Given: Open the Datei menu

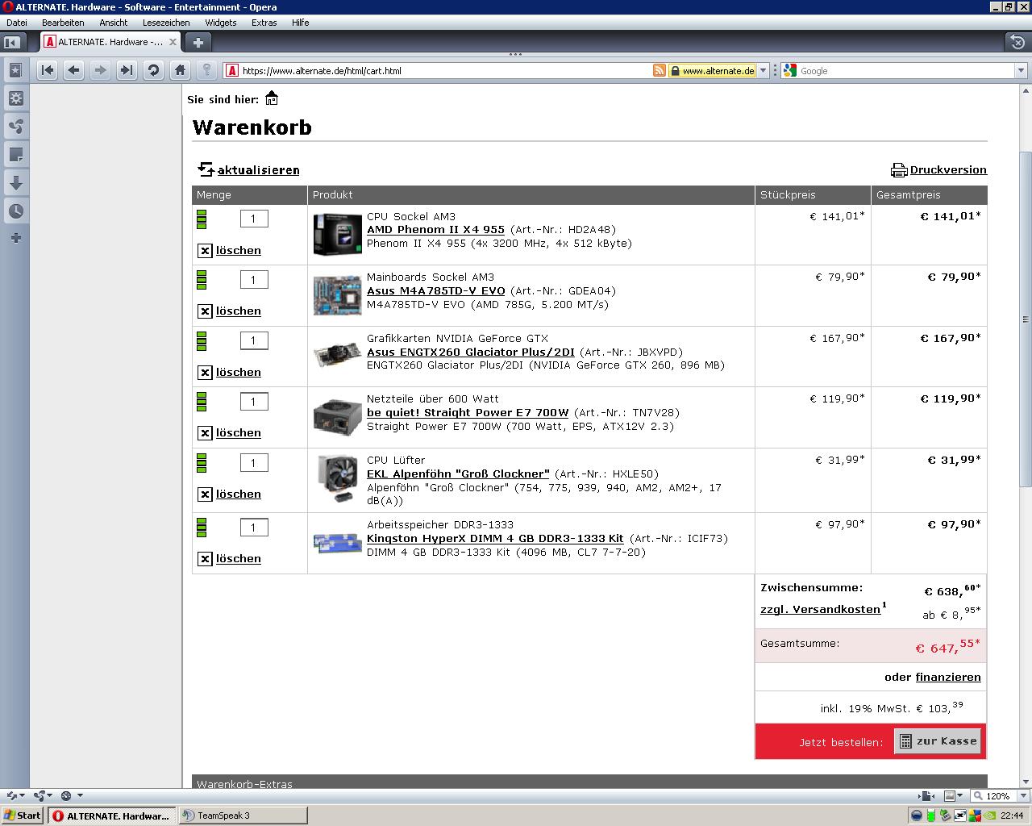Looking at the screenshot, I should point(16,23).
